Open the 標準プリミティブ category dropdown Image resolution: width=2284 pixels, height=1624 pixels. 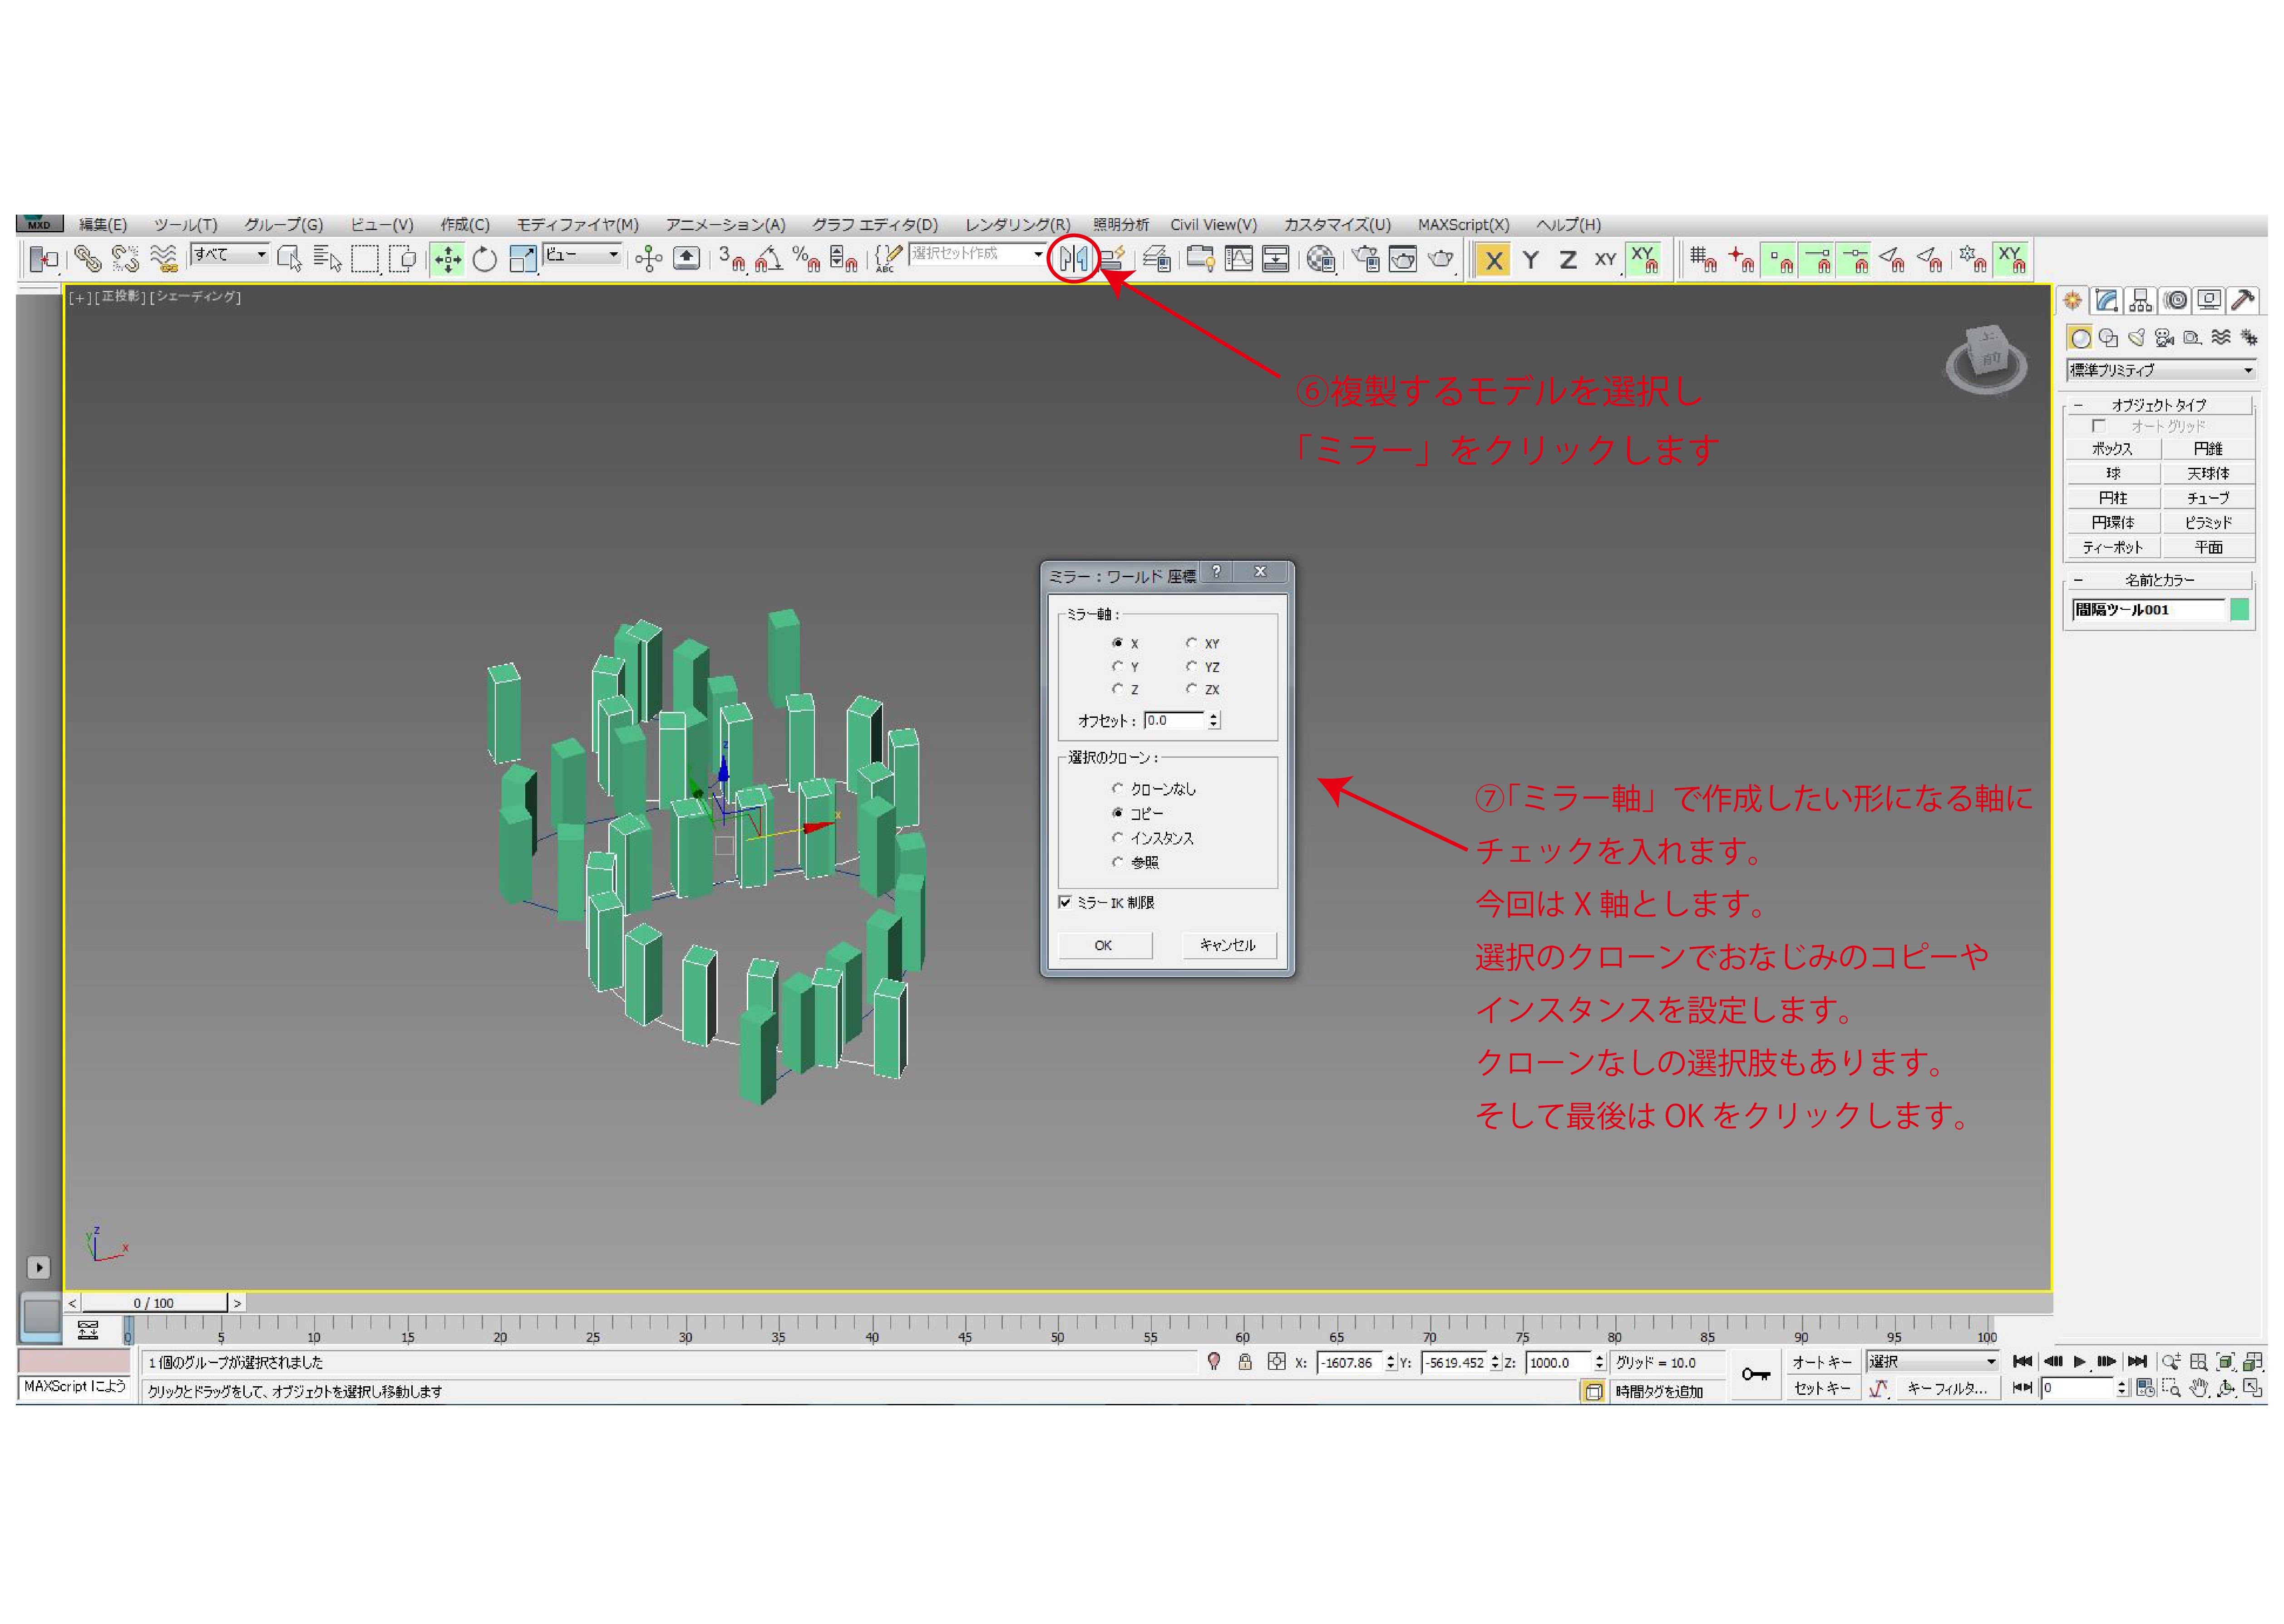point(2159,370)
